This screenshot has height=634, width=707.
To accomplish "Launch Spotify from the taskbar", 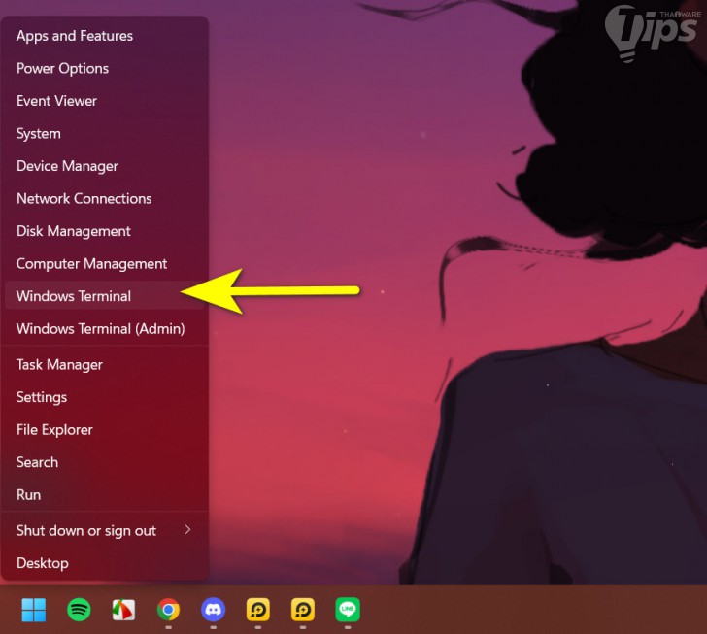I will pyautogui.click(x=79, y=610).
